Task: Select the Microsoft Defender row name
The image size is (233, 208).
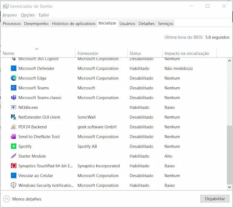Action: (36, 68)
